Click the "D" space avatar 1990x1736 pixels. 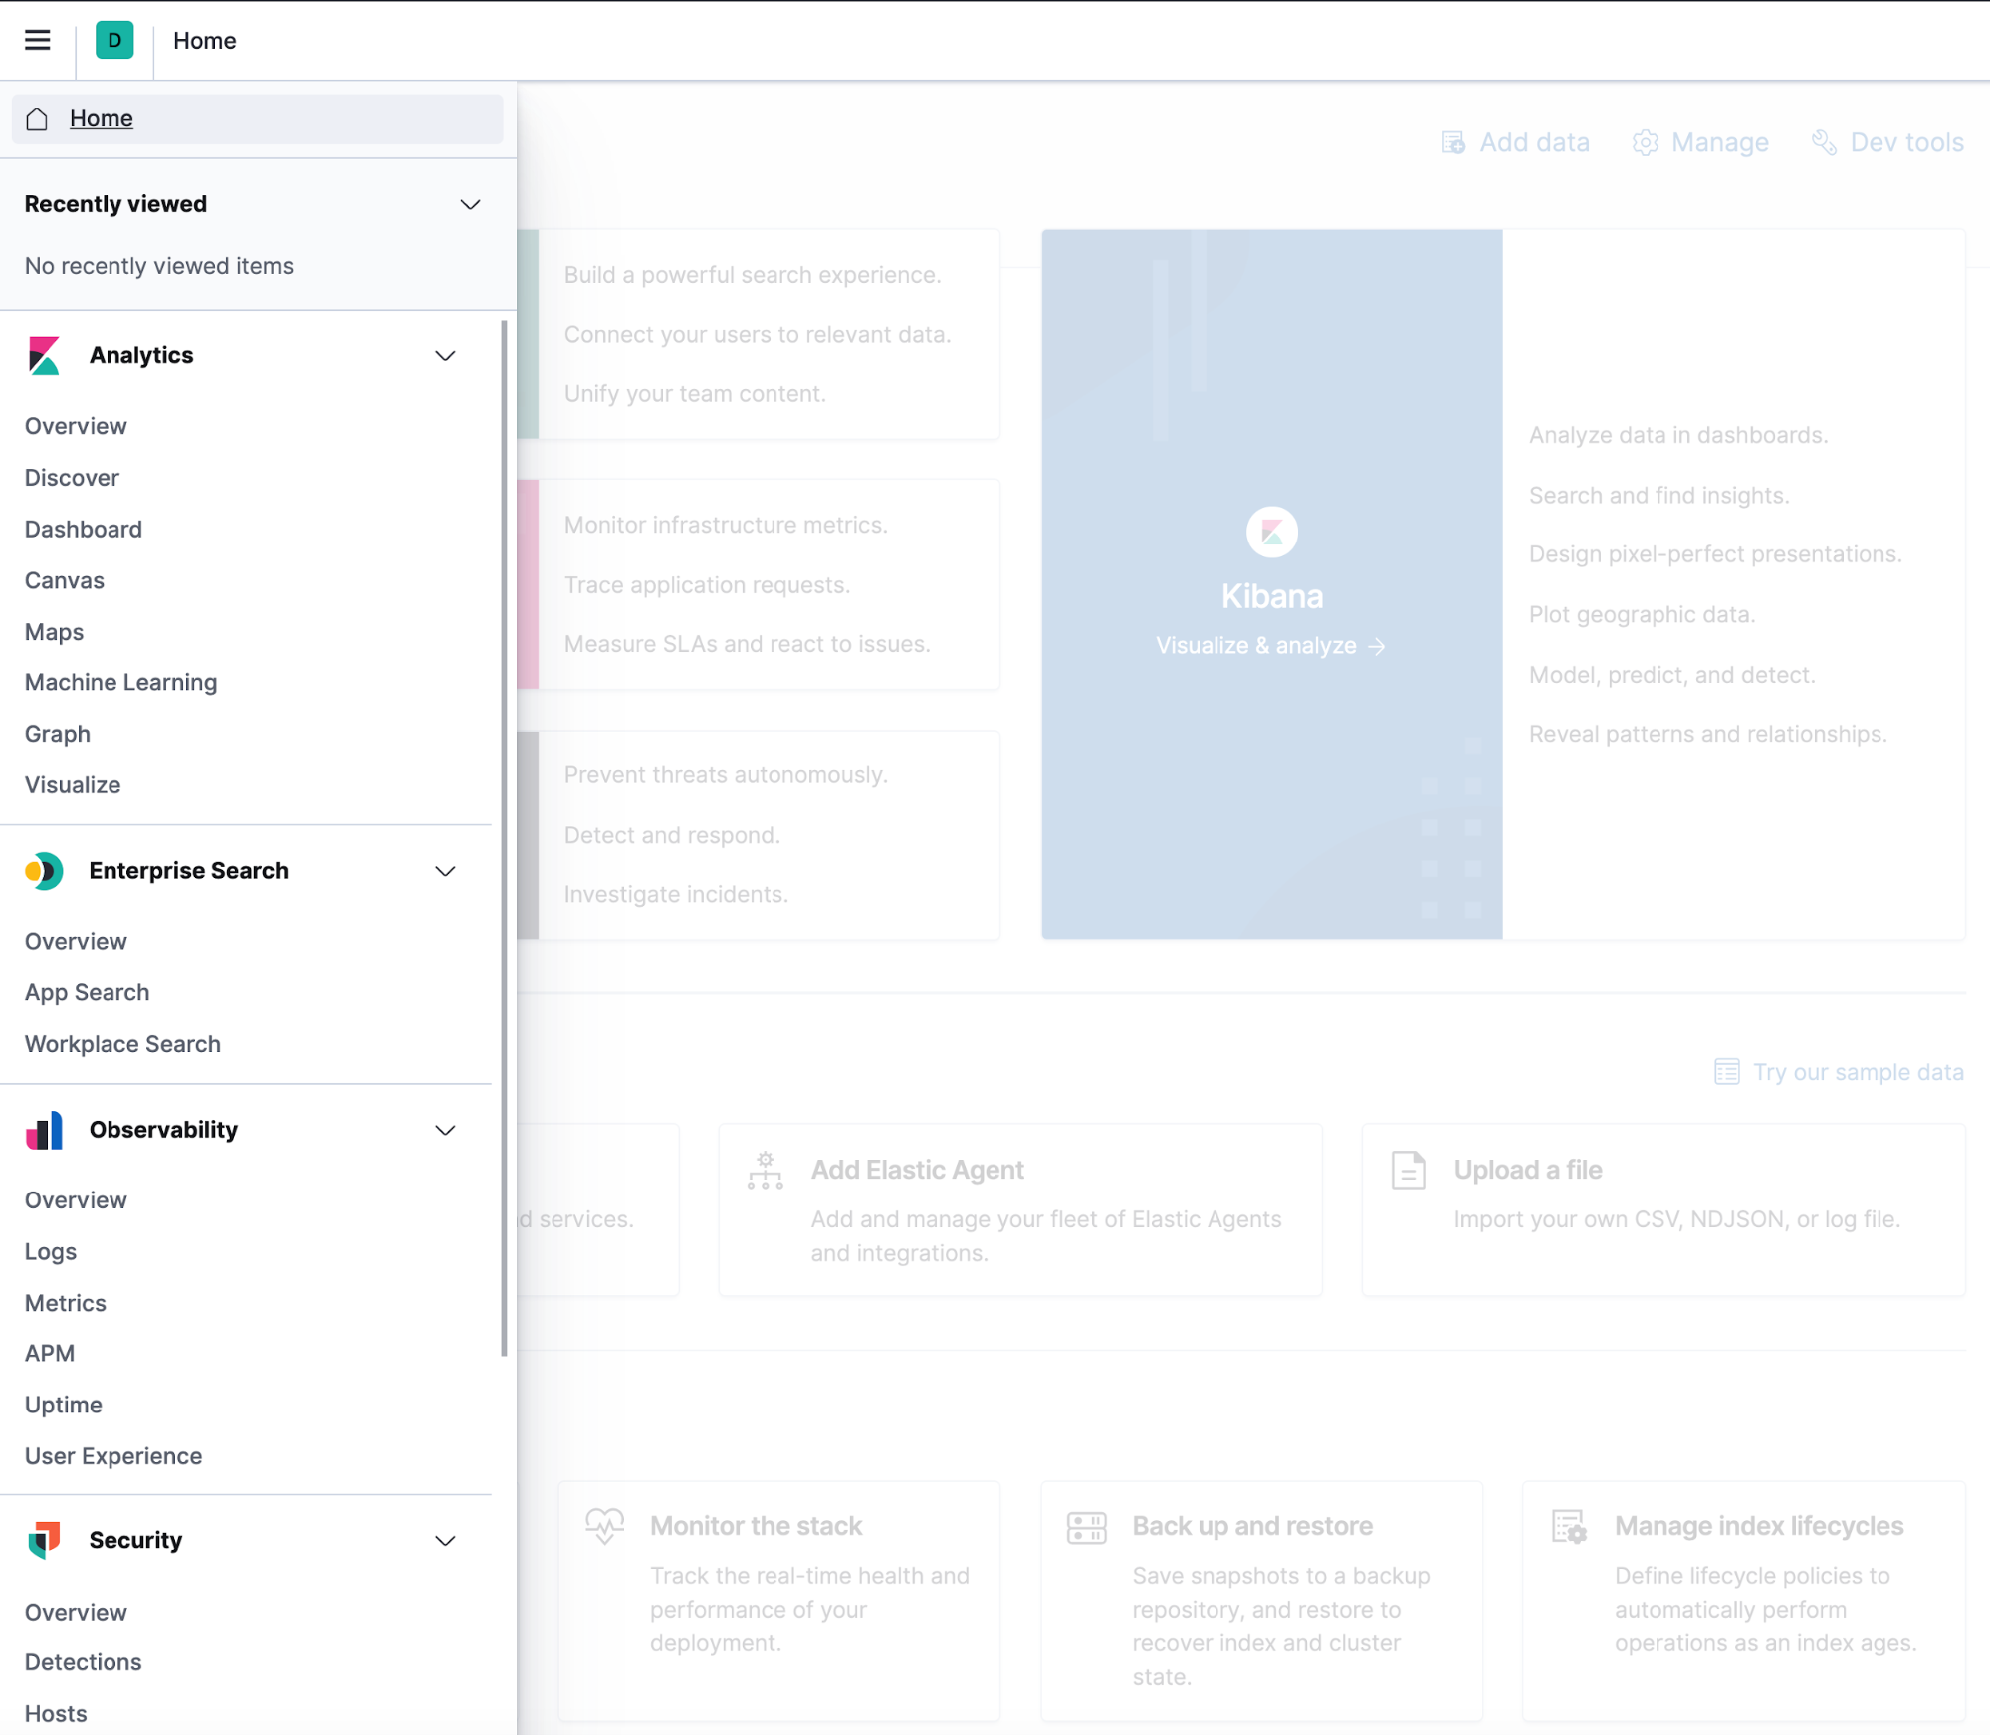pyautogui.click(x=114, y=40)
